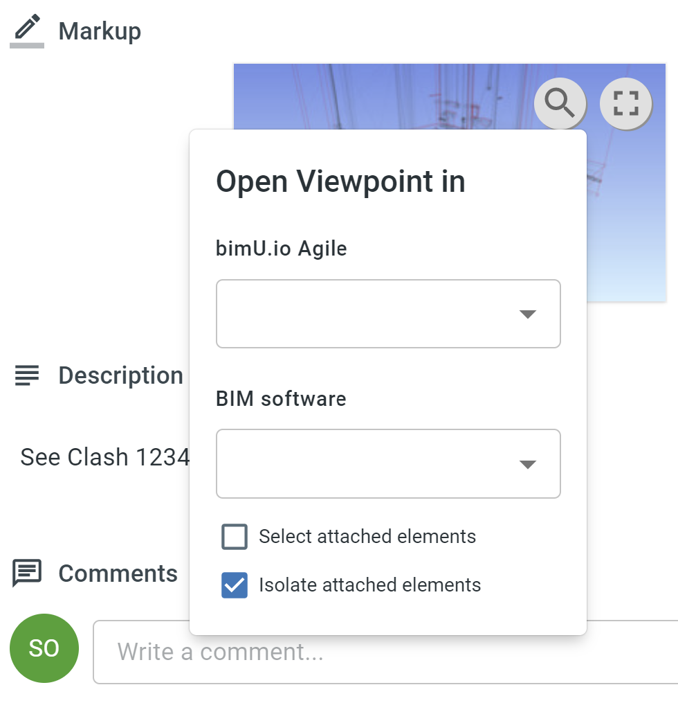Click the Markup pencil icon
The image size is (678, 703).
click(27, 30)
